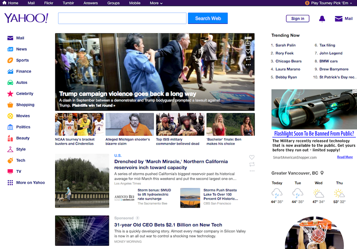Click the Finance chart icon in sidebar
The image size is (357, 249).
point(10,71)
